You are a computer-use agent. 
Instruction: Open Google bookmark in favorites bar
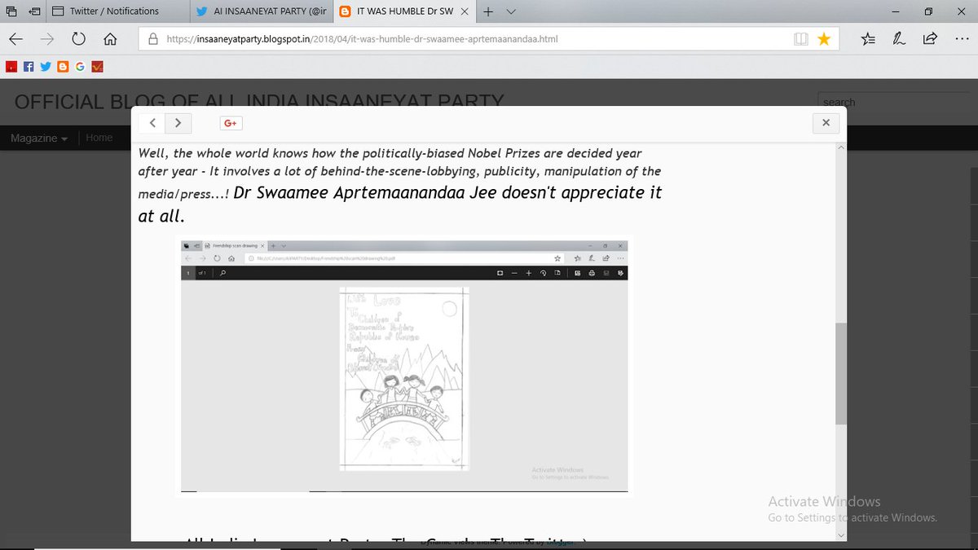pos(80,67)
